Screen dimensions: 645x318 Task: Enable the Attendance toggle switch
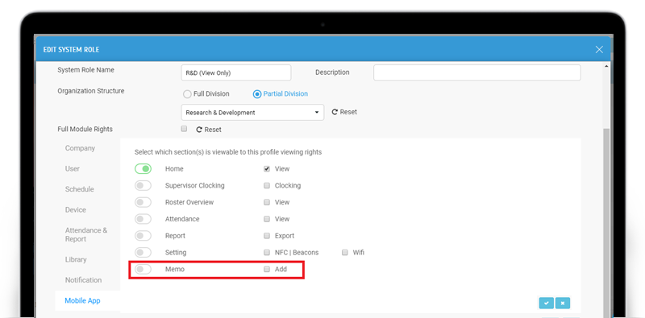pyautogui.click(x=143, y=219)
